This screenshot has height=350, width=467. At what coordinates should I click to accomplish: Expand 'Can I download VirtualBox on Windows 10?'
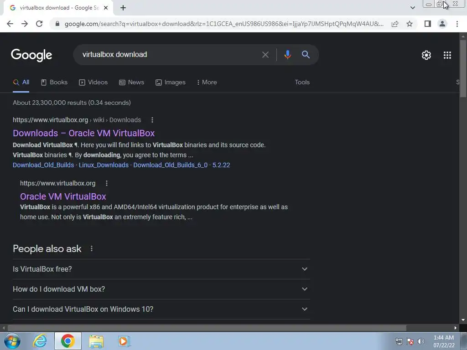tap(161, 309)
